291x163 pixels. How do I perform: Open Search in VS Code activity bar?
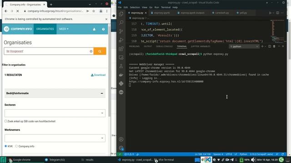(x=121, y=23)
